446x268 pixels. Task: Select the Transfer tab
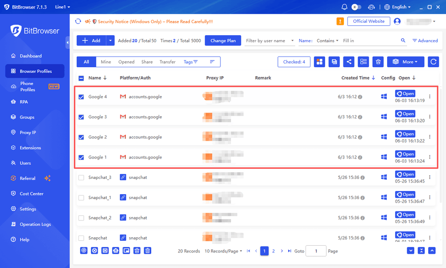(x=168, y=62)
